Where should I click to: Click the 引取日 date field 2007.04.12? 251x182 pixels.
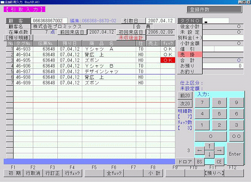(160, 21)
